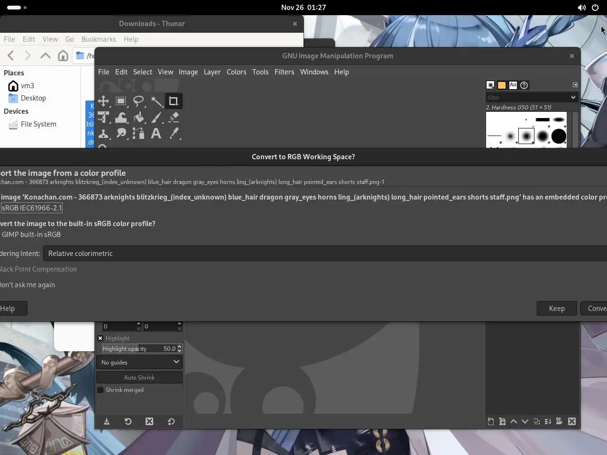Screen dimensions: 607x455
Task: Open GIMP Tools menu
Action: (260, 72)
